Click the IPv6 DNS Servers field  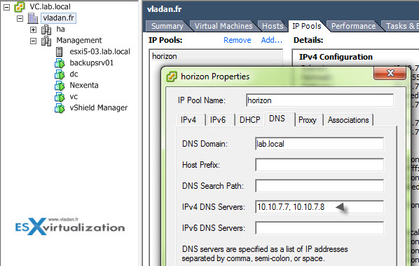320,228
